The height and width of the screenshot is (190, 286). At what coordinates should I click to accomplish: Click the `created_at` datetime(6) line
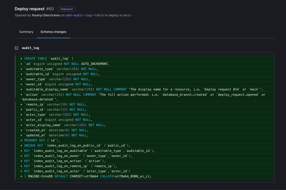(144, 130)
